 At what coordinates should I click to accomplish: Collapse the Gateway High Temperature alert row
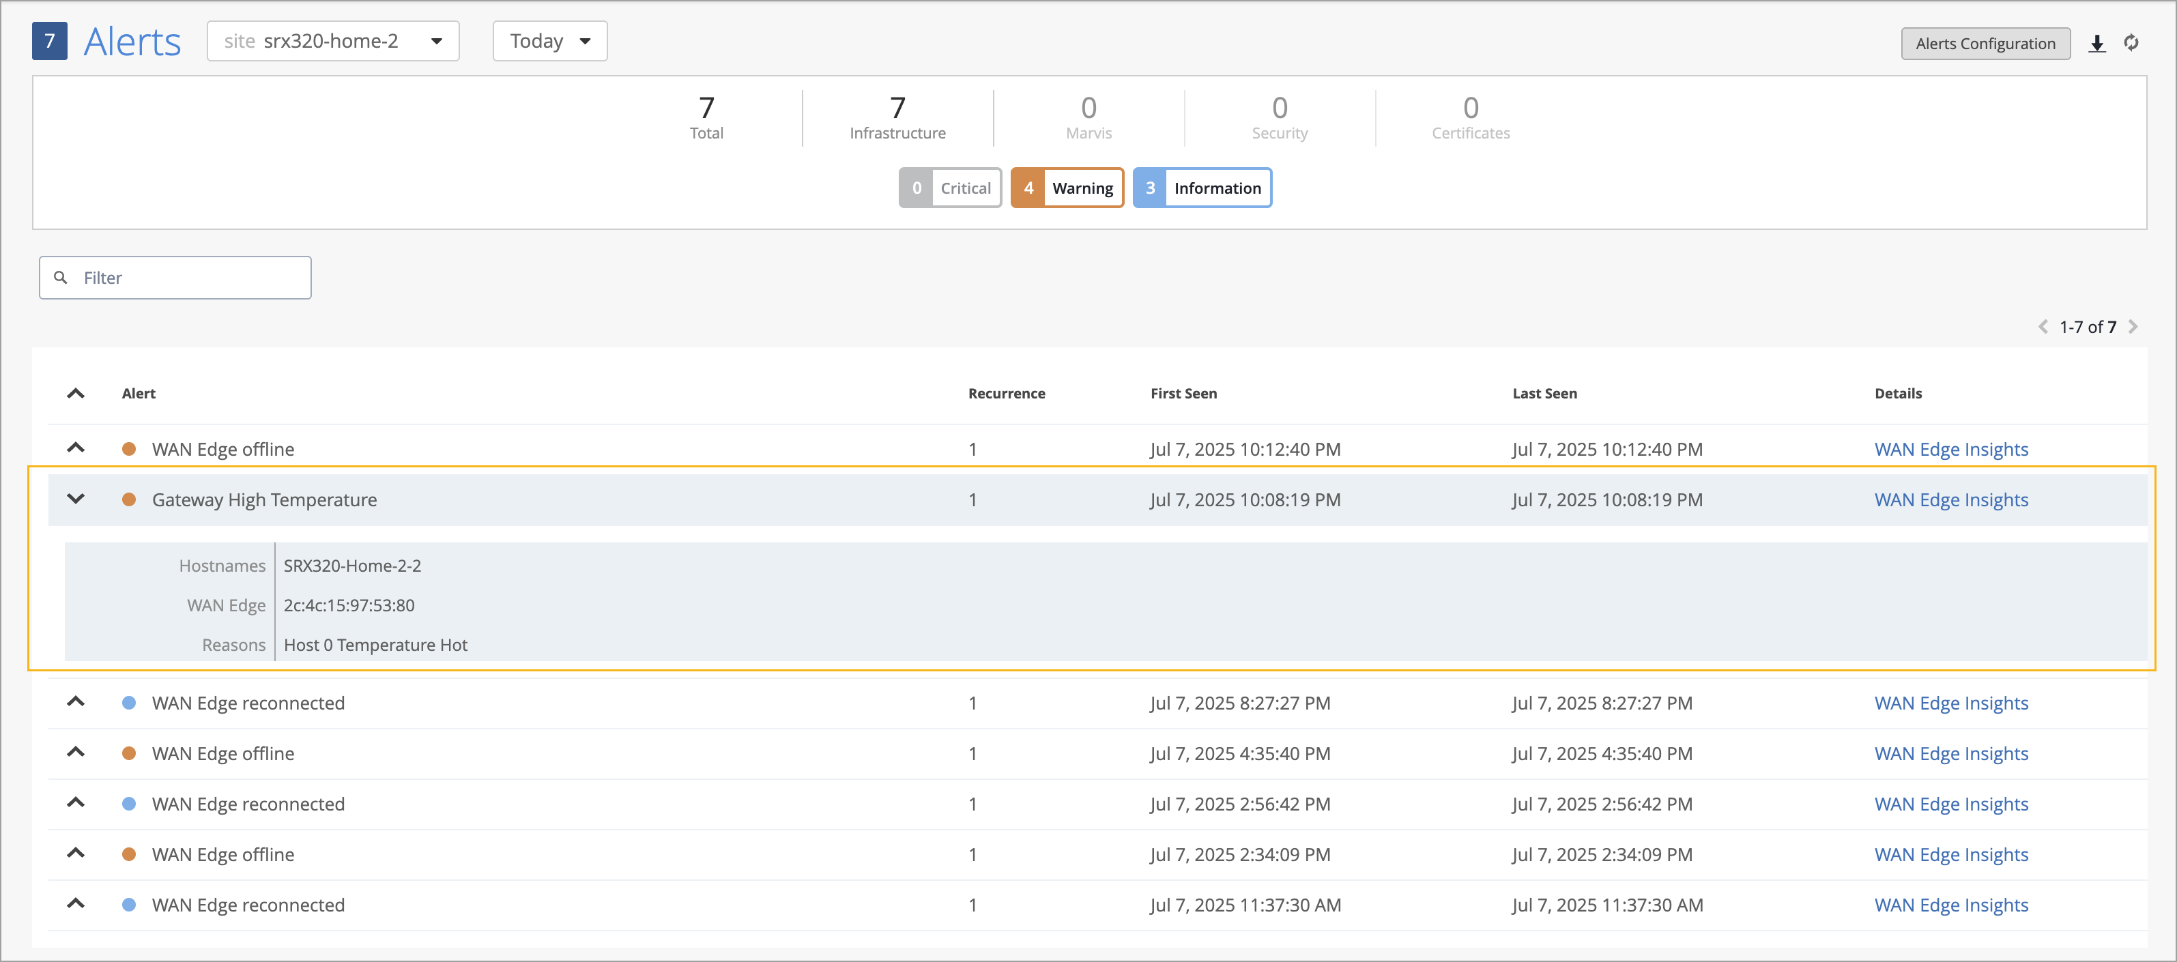[x=76, y=499]
